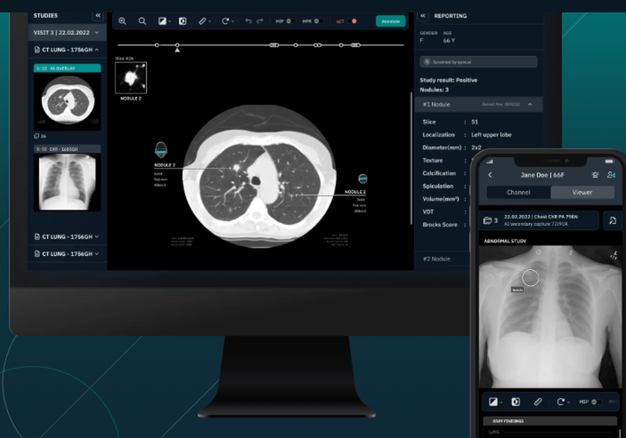Click the nodule marker icon near left lung
626x438 pixels.
point(161,150)
